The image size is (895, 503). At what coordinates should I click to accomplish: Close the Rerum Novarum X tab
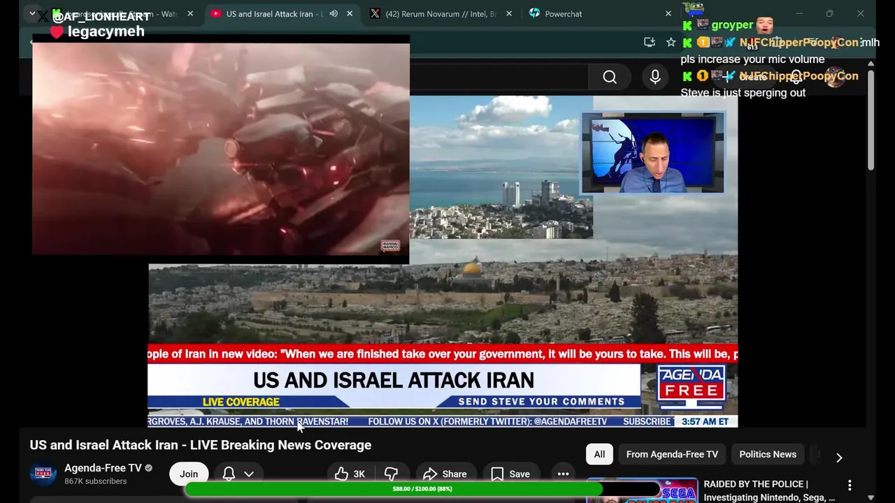[x=509, y=13]
